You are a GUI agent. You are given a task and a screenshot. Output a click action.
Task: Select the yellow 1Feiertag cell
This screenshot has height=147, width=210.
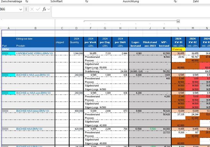tap(179, 49)
